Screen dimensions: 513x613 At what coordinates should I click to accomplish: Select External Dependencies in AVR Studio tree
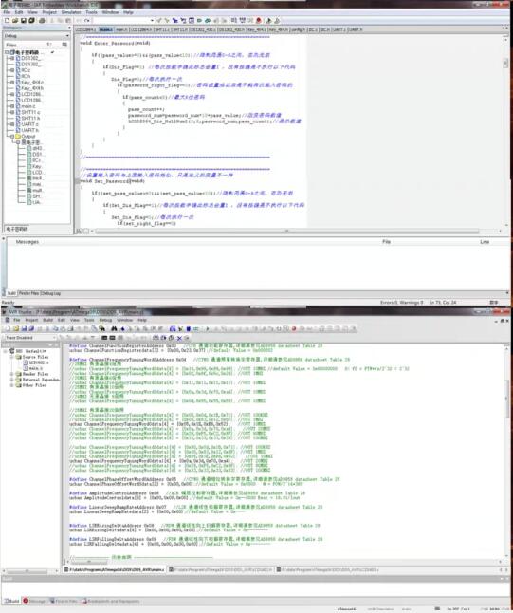(x=38, y=380)
